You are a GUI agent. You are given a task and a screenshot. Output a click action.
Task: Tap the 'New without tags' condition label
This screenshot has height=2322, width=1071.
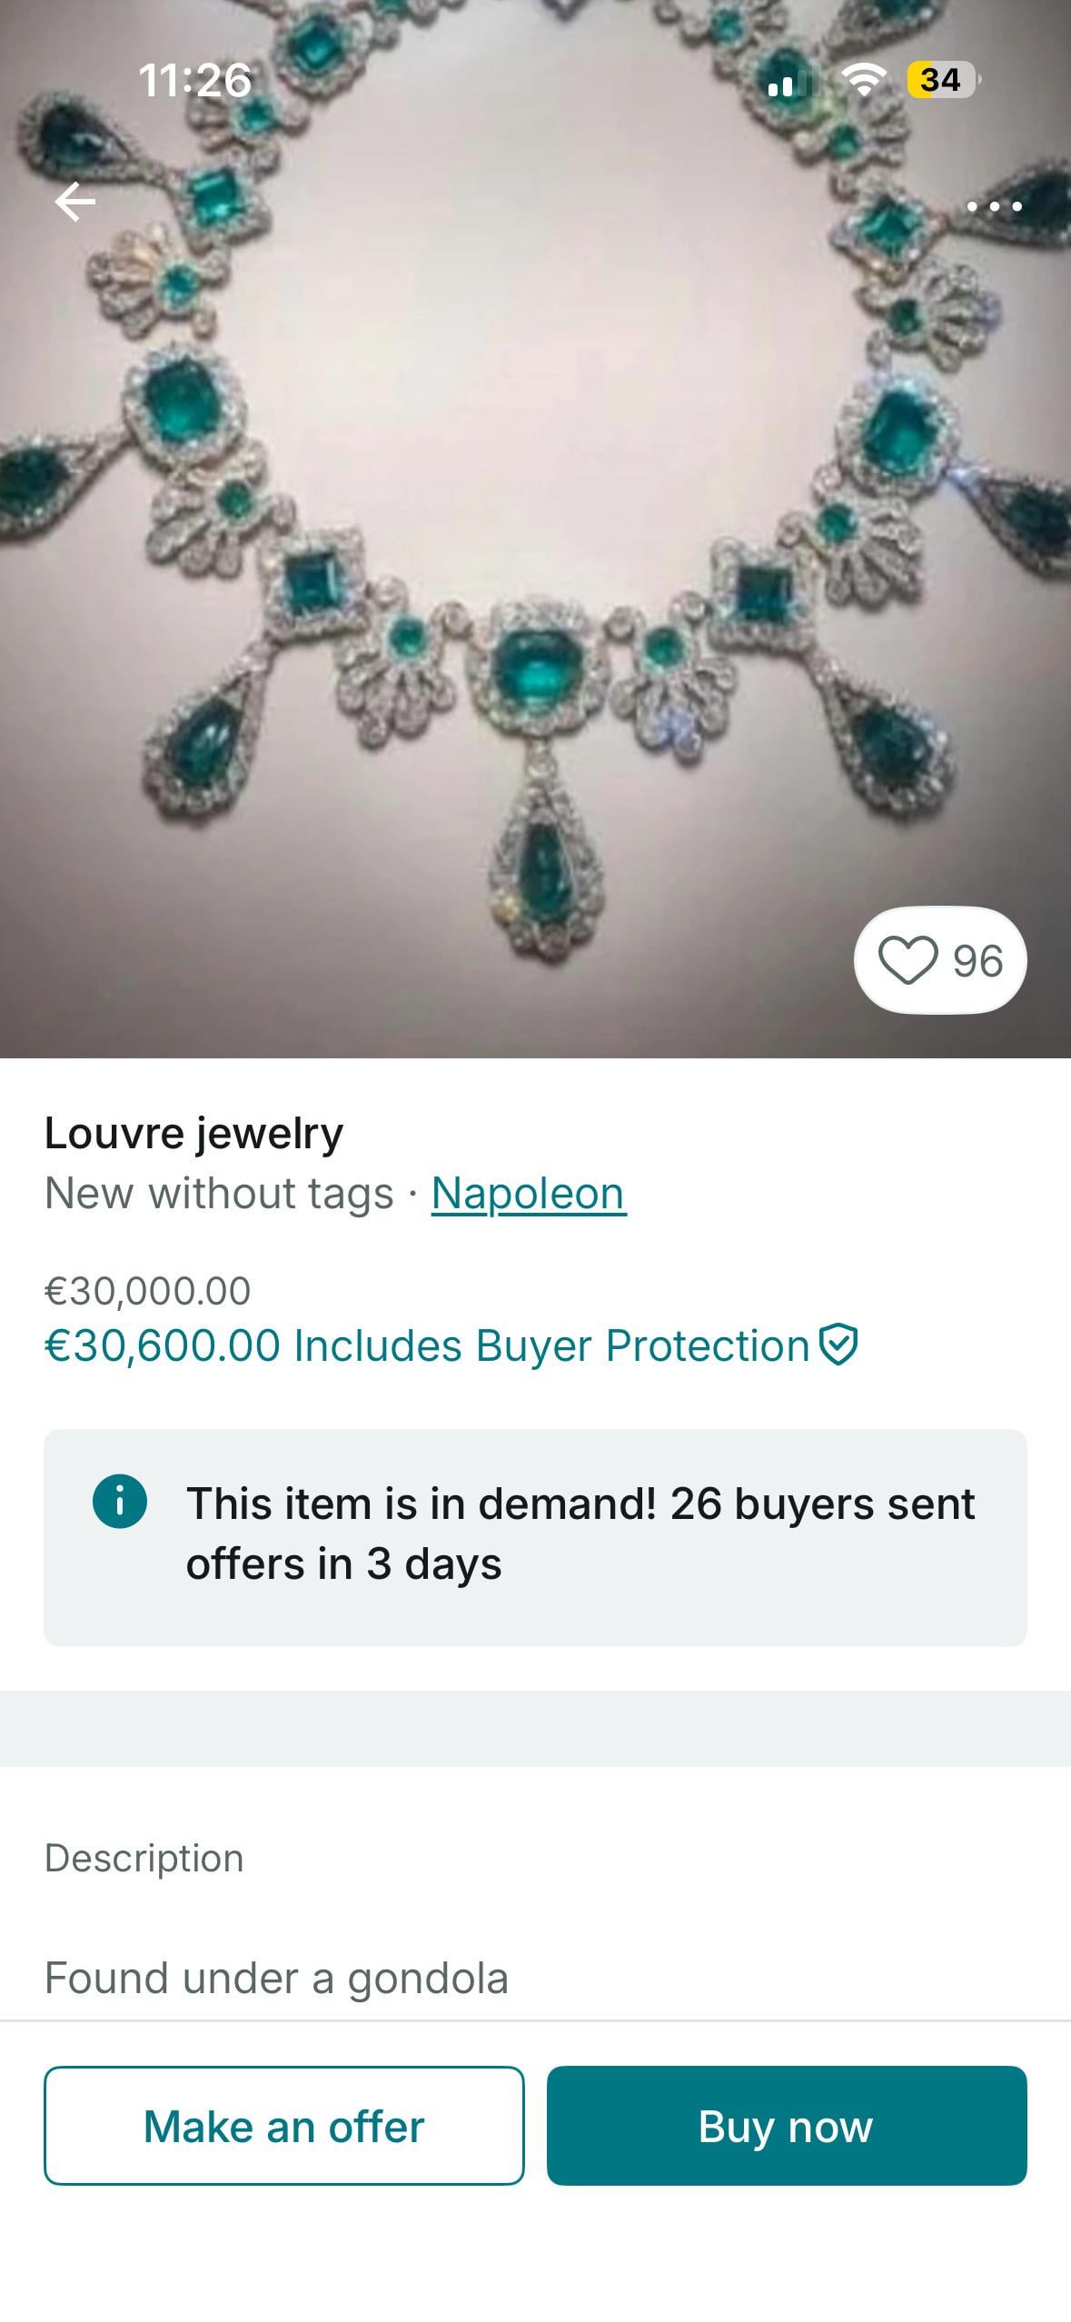[218, 1193]
